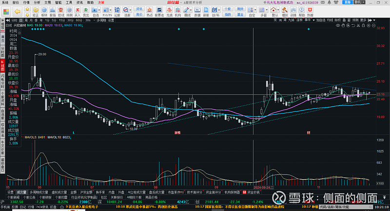Click the 加自选 add to watchlist button

click(x=321, y=20)
